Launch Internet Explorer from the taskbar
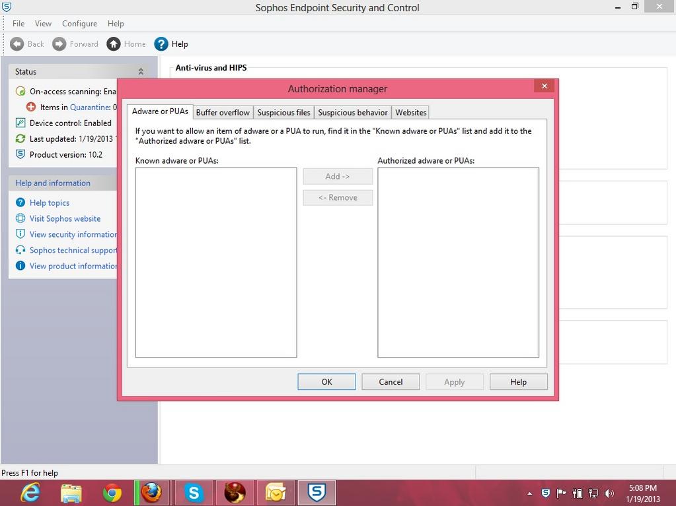Screen dimensions: 676x506 pyautogui.click(x=30, y=493)
